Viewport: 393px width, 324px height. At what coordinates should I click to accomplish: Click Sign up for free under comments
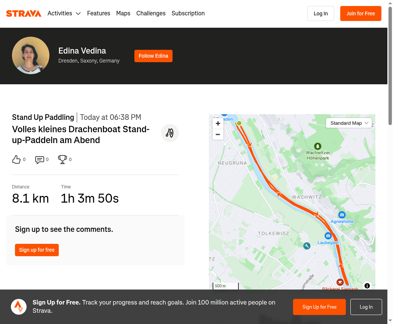37,250
